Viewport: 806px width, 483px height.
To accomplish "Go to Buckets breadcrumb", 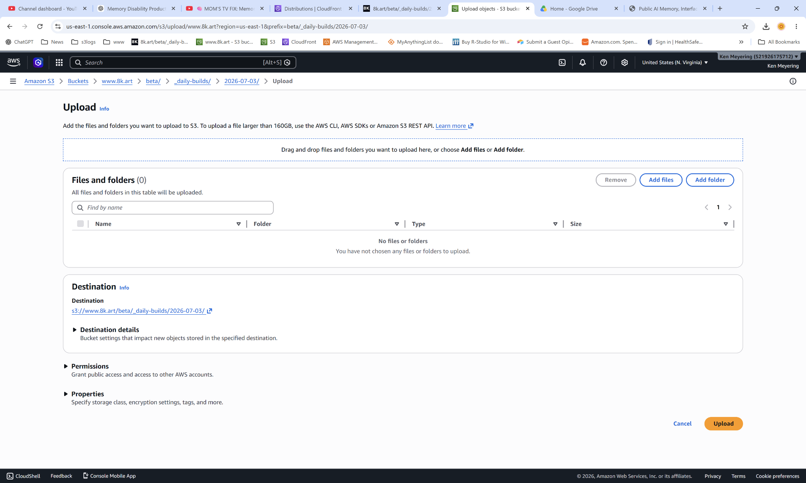I will [78, 81].
